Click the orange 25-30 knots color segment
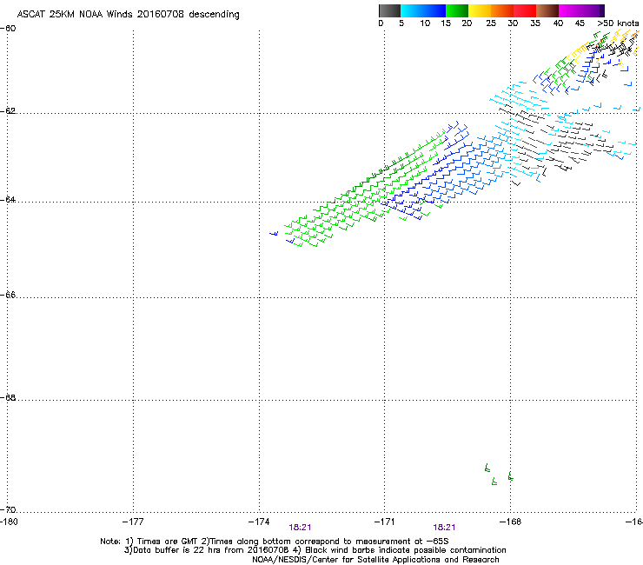 pyautogui.click(x=502, y=10)
